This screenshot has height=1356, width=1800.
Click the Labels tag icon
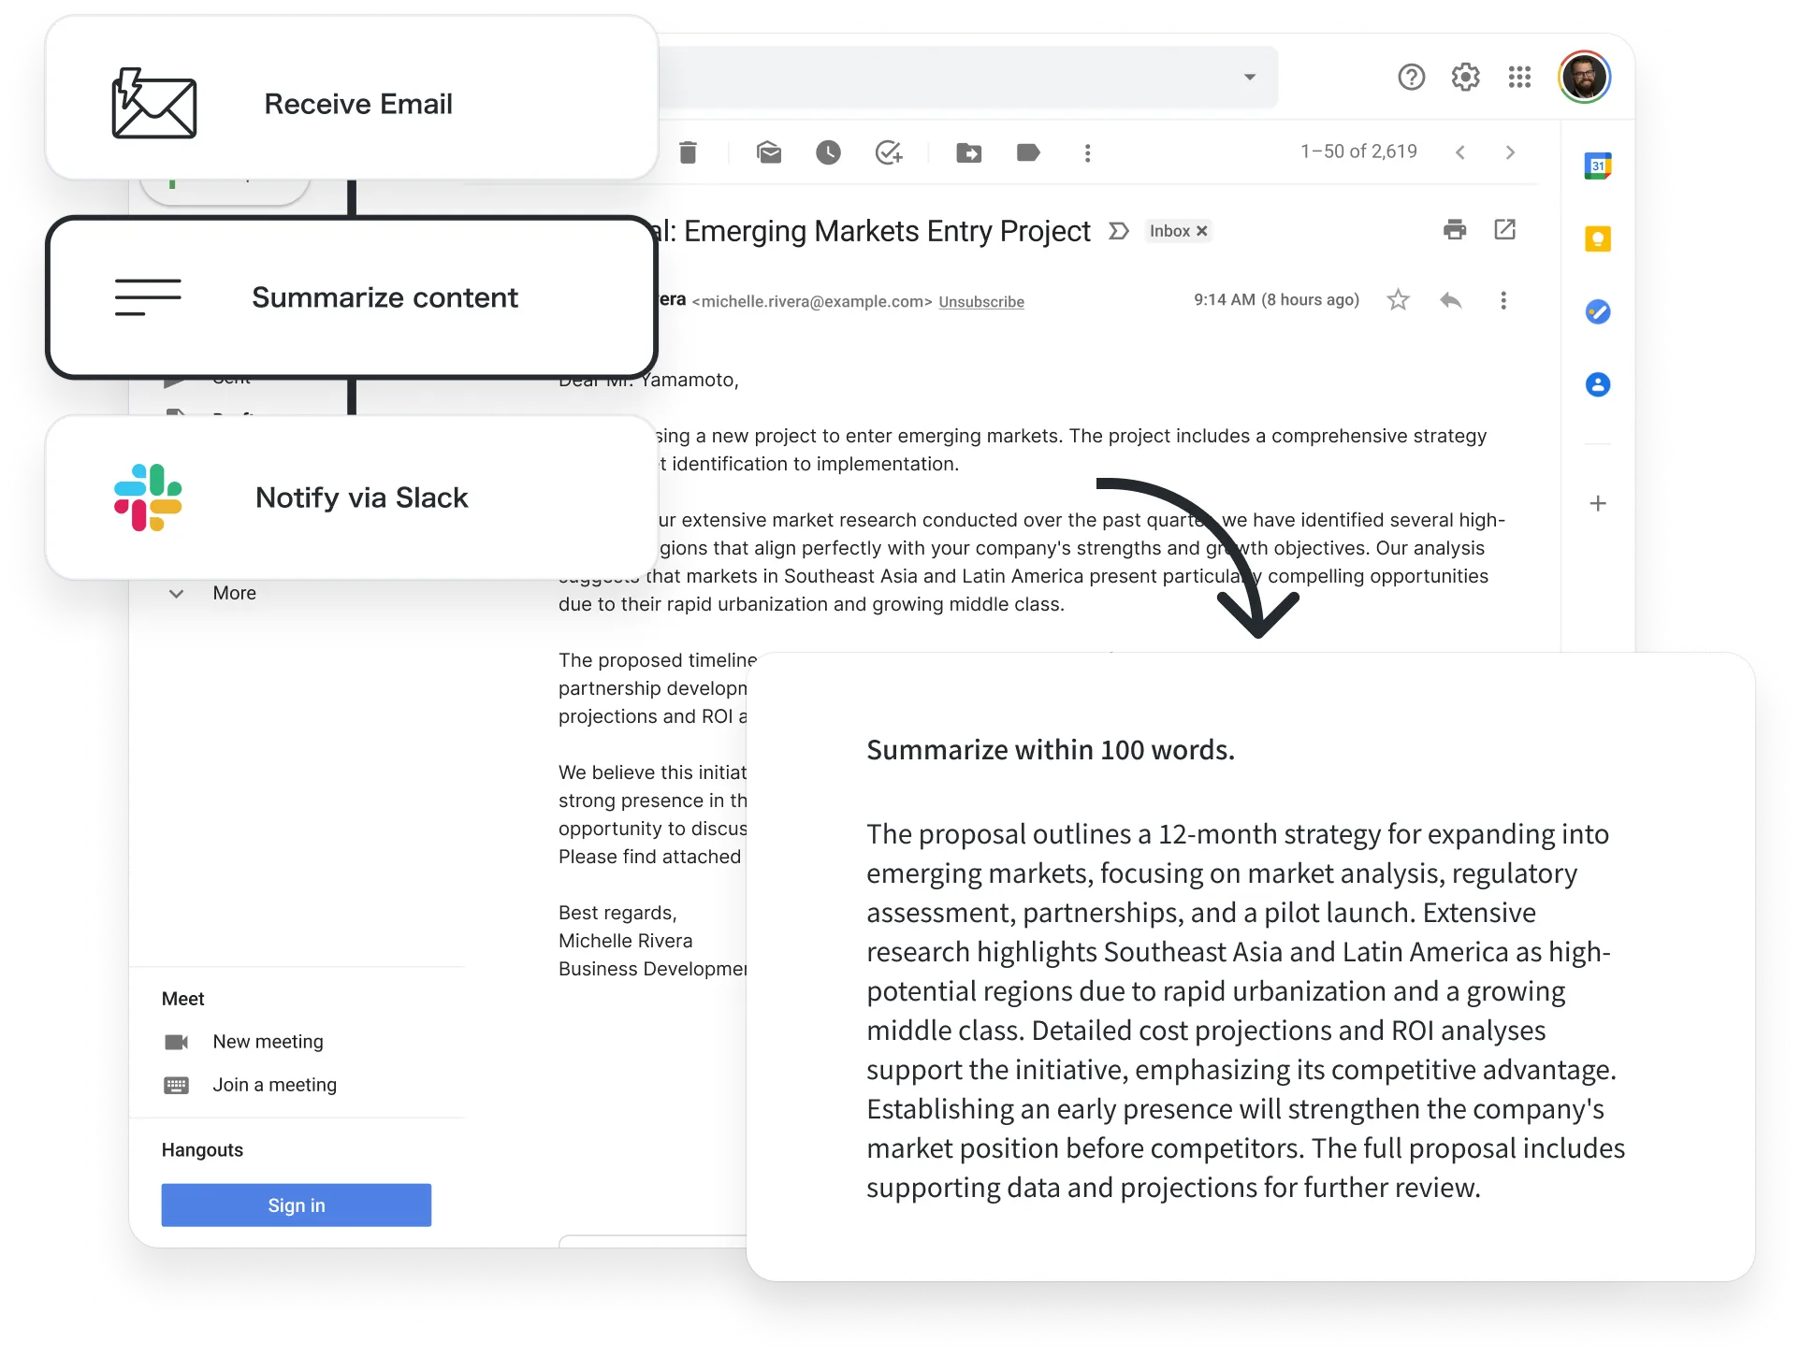tap(1028, 152)
